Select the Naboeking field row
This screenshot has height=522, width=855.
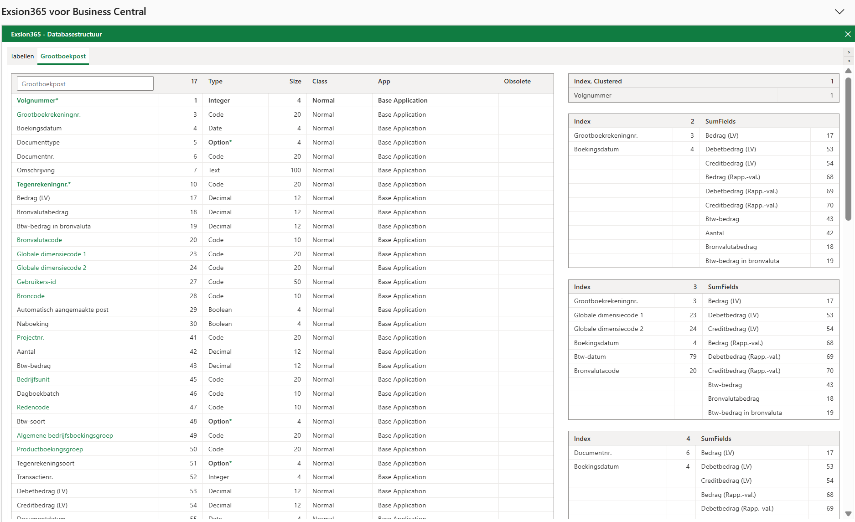[x=282, y=324]
